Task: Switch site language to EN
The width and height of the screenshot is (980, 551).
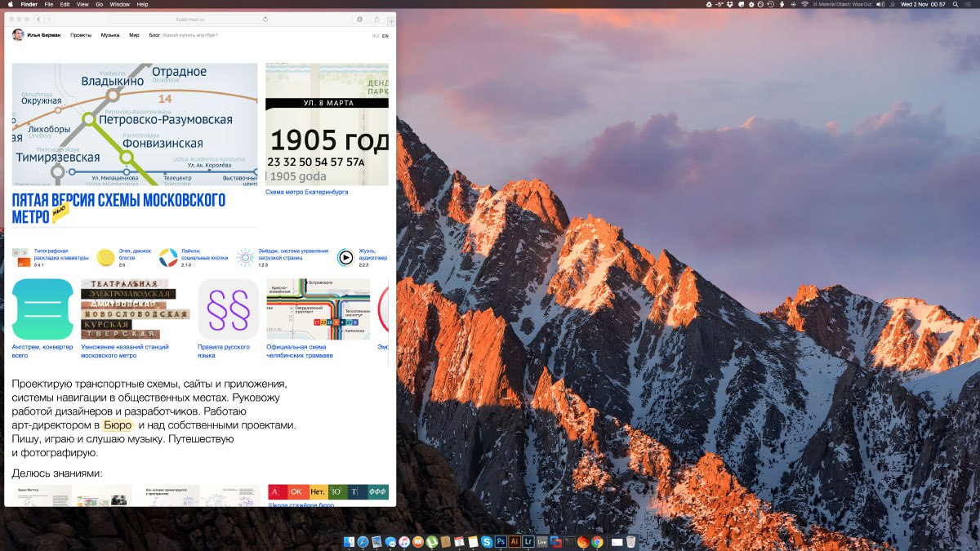Action: coord(385,36)
